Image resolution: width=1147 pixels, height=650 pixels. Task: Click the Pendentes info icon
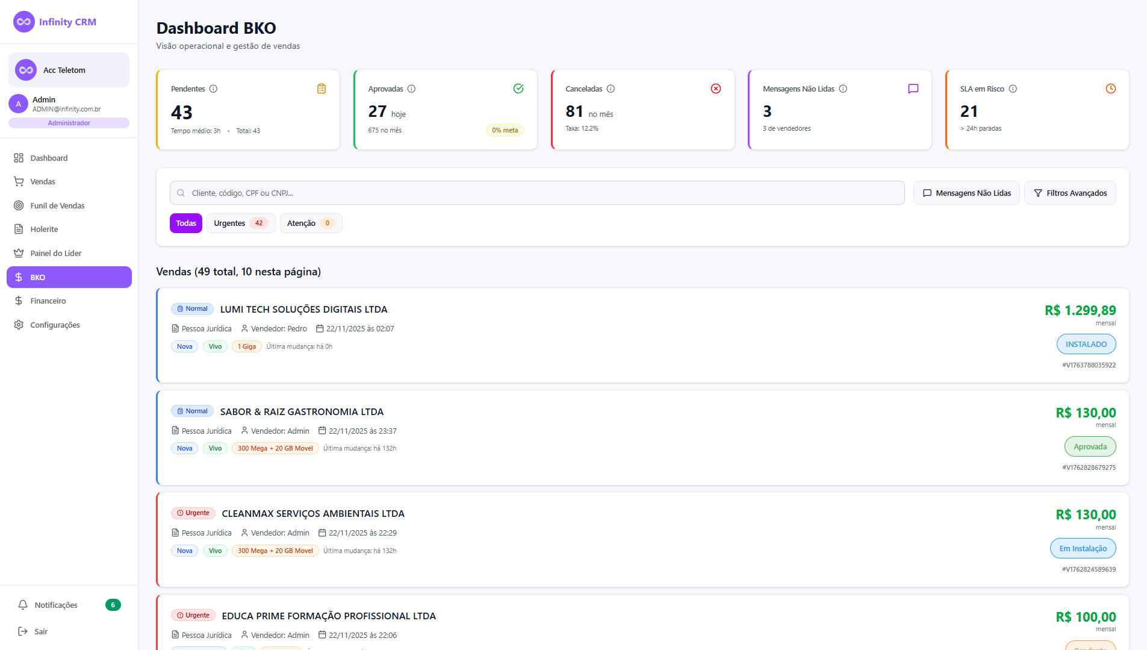pos(213,89)
